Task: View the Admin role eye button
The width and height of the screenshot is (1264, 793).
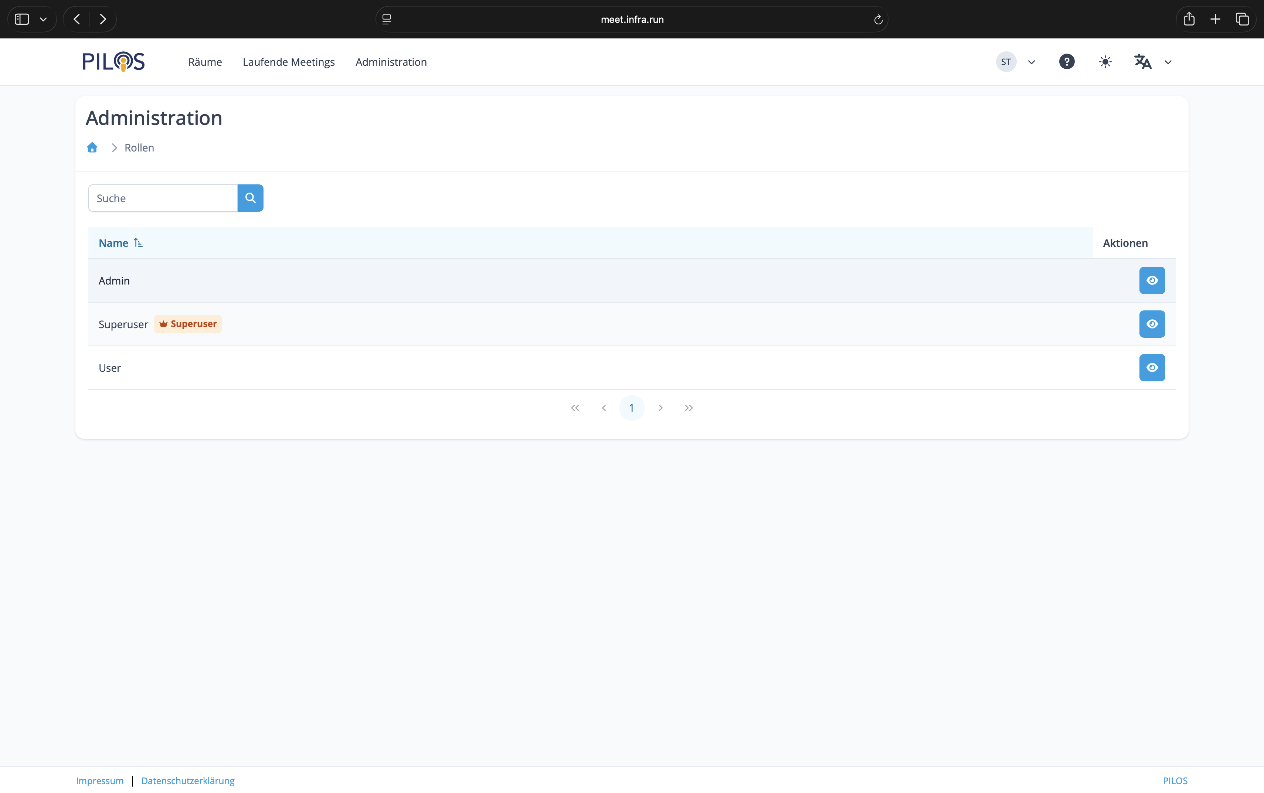Action: click(1152, 280)
